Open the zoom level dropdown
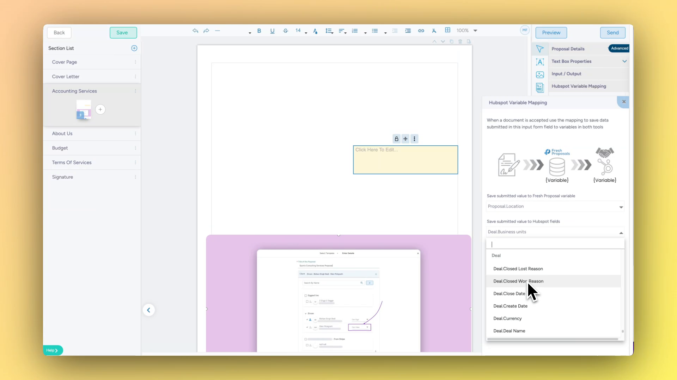 coord(475,31)
